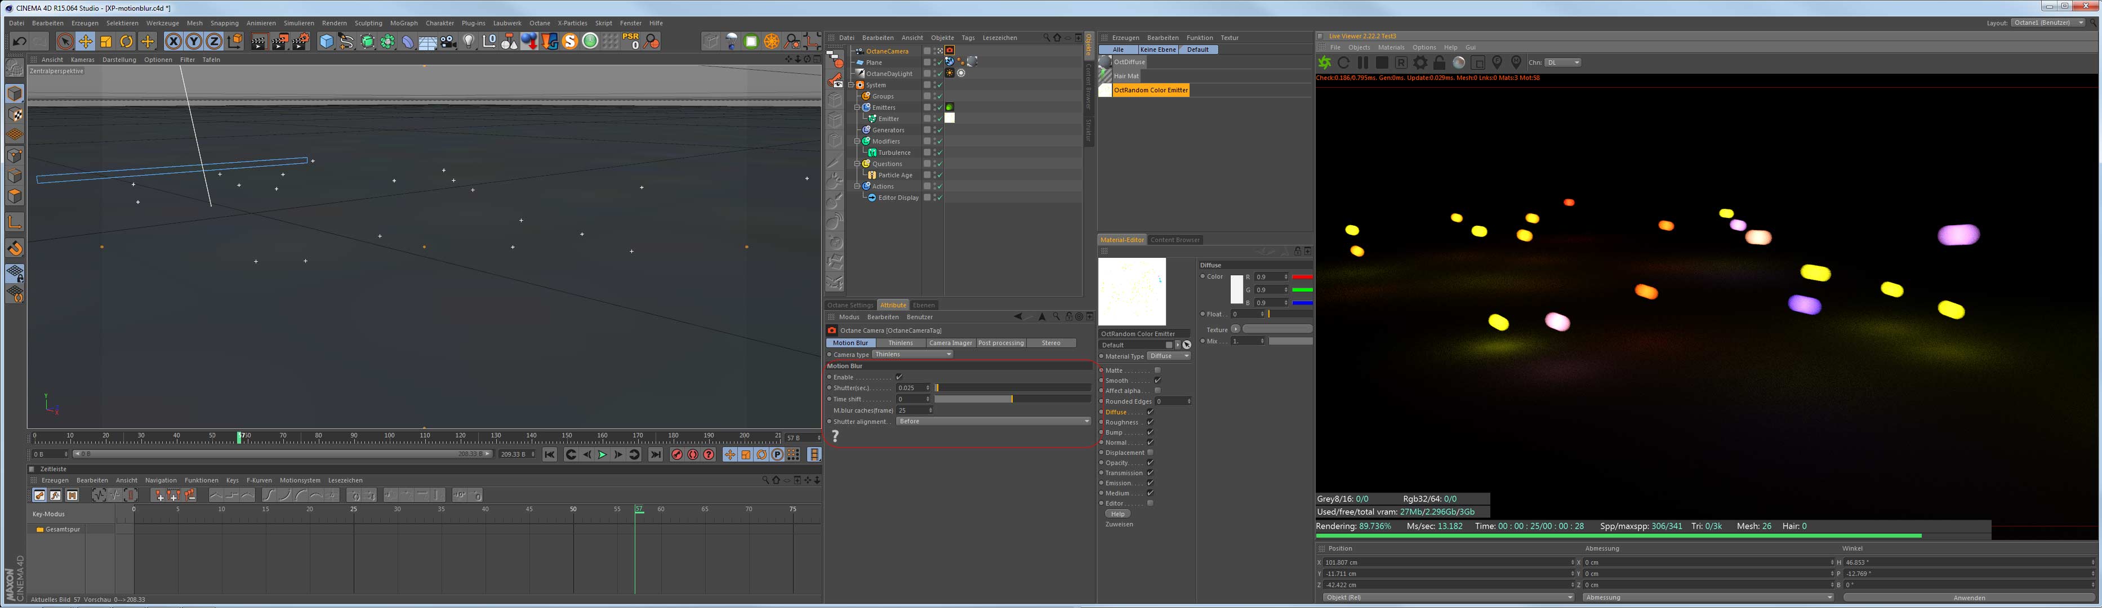Pause the Live Viewer rendering
The image size is (2102, 608).
click(x=1362, y=63)
